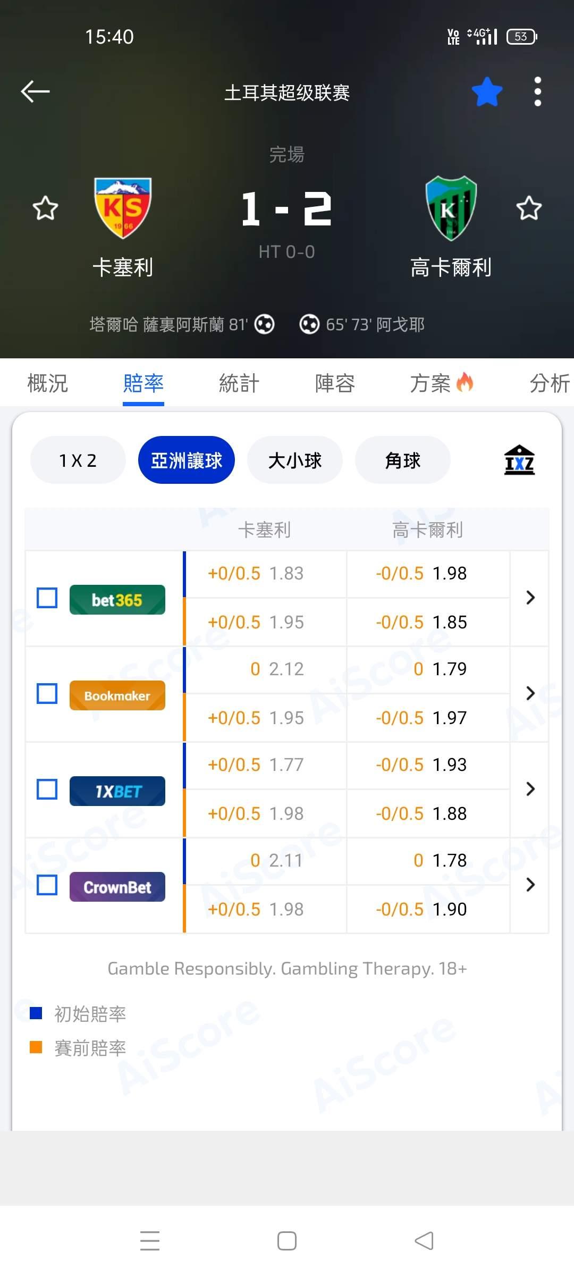Viewport: 574px width, 1276px height.
Task: Switch to the 賠率 tab
Action: click(143, 383)
